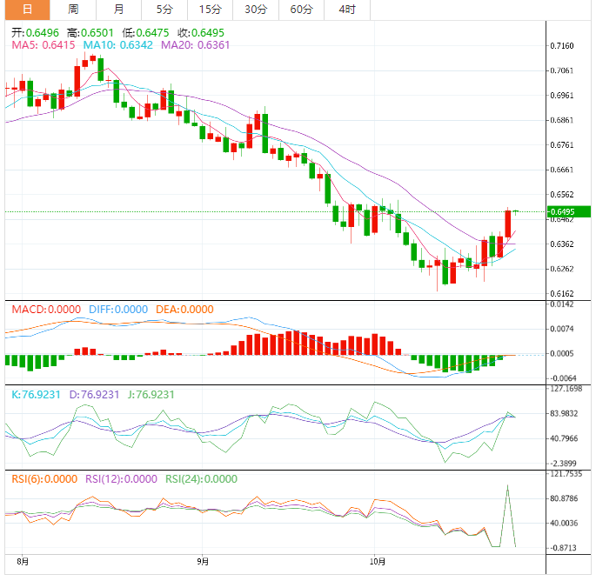This screenshot has height=581, width=596.
Task: Select the daily 日 chart tab
Action: click(27, 10)
